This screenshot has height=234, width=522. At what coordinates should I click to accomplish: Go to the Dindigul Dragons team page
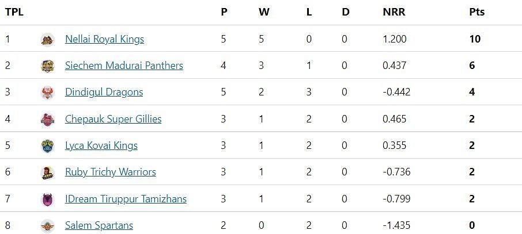pyautogui.click(x=104, y=92)
